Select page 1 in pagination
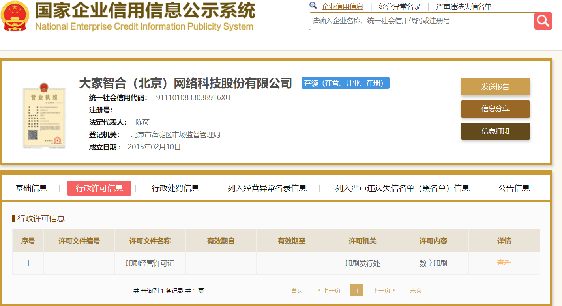 [x=357, y=290]
